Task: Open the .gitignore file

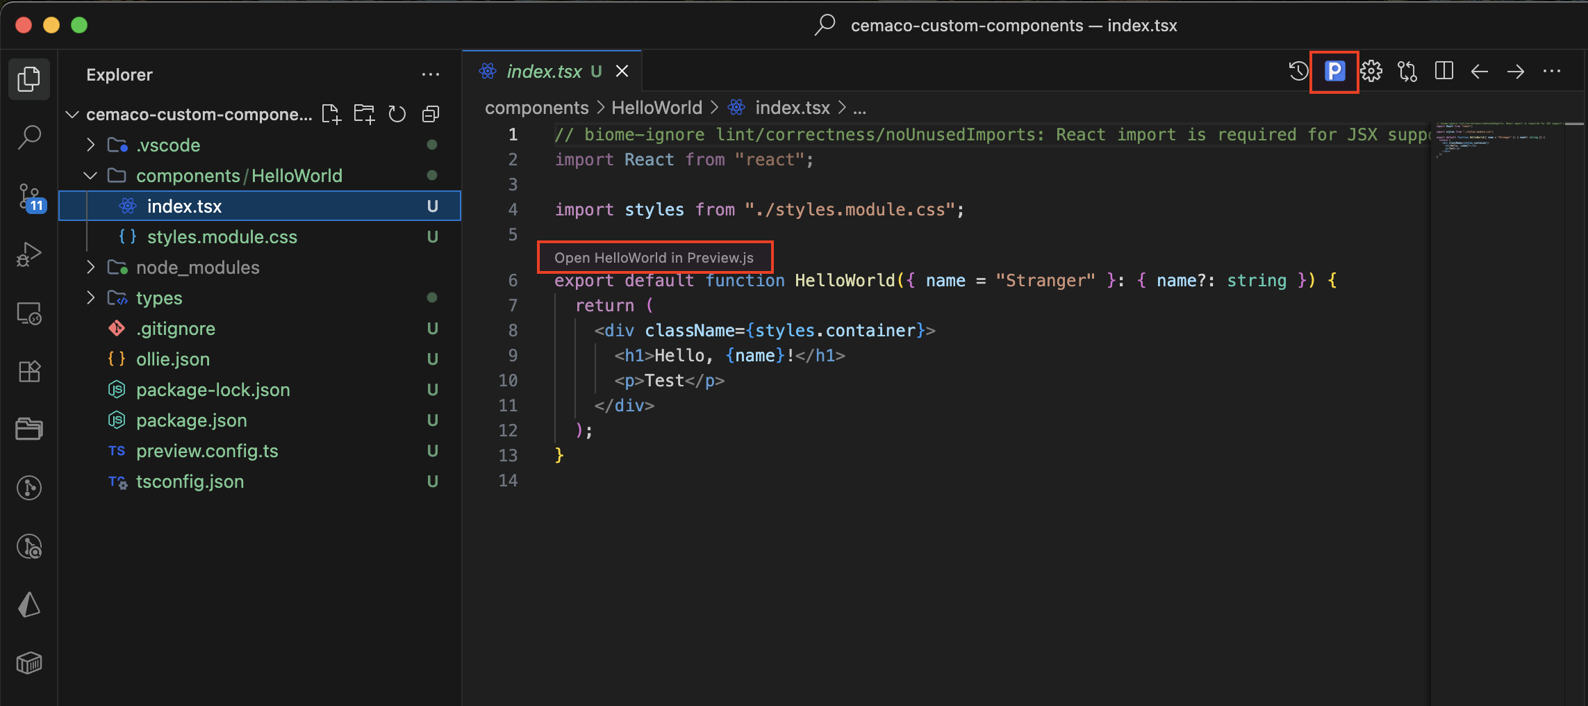Action: click(x=260, y=328)
